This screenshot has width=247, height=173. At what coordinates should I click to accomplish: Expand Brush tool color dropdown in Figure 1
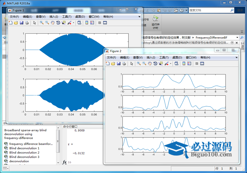coord(73,23)
